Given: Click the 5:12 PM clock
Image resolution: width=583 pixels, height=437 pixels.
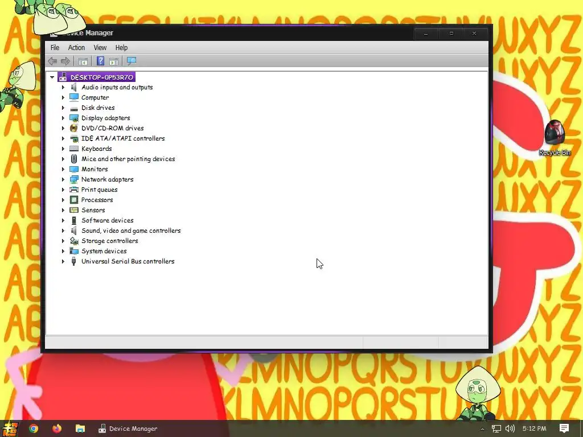Looking at the screenshot, I should coord(534,428).
